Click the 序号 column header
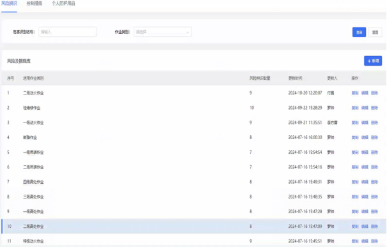The width and height of the screenshot is (387, 247). tap(10, 79)
